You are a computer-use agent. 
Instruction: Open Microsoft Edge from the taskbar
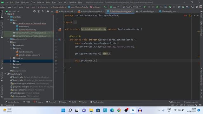pos(112,111)
